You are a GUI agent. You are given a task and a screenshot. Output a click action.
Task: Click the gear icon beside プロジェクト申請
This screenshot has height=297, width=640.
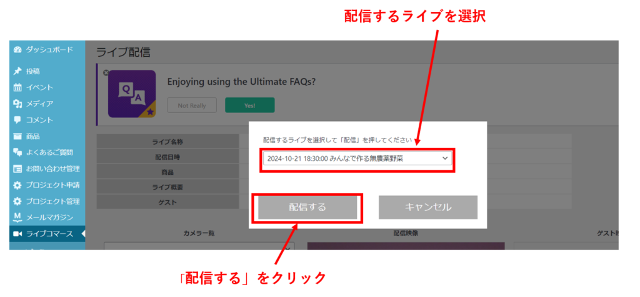coord(17,185)
